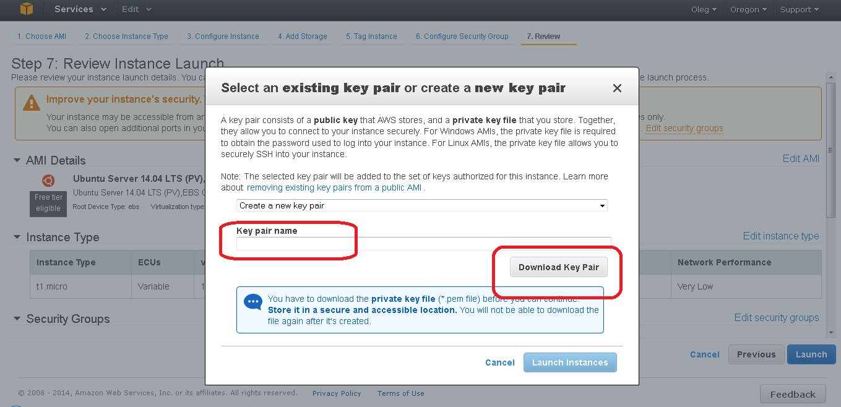Go to 2. Choose Instance Type tab
This screenshot has width=841, height=407.
[x=126, y=36]
